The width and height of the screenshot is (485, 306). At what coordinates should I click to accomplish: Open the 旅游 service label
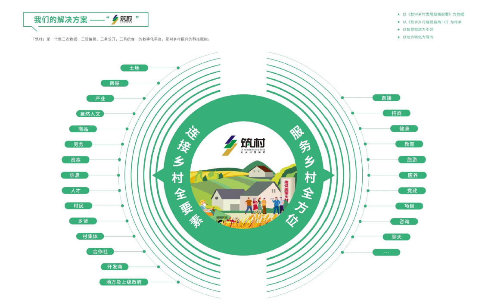[412, 160]
